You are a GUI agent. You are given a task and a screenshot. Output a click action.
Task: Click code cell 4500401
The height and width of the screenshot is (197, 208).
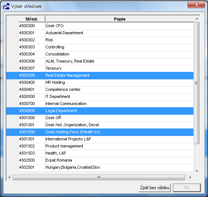pos(32,89)
